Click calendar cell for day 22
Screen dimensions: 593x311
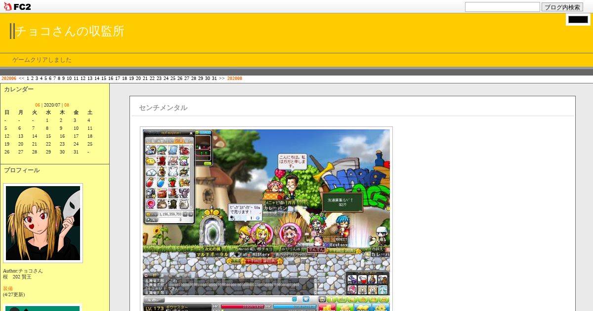point(48,144)
